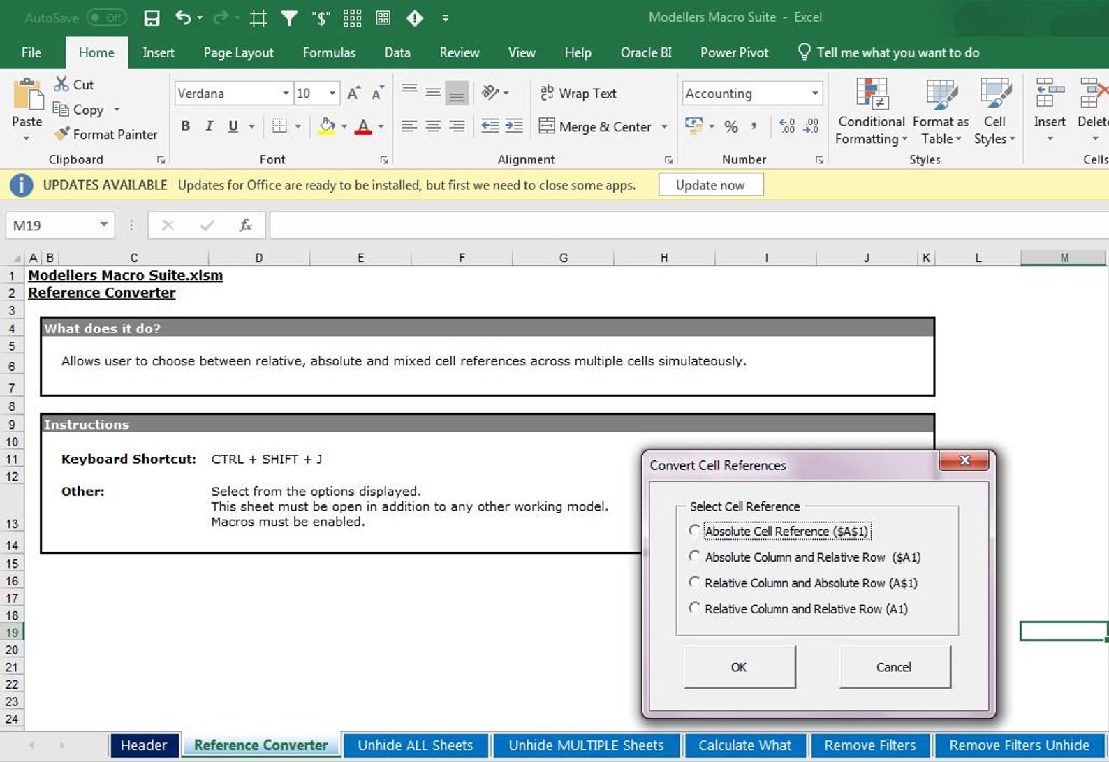1109x762 pixels.
Task: Open the Remove Filters sheet tab
Action: point(870,745)
